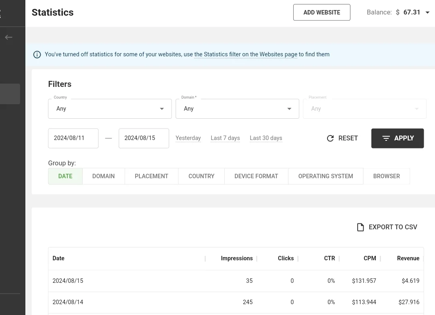The height and width of the screenshot is (315, 435).
Task: Open the Country dropdown
Action: (x=110, y=109)
